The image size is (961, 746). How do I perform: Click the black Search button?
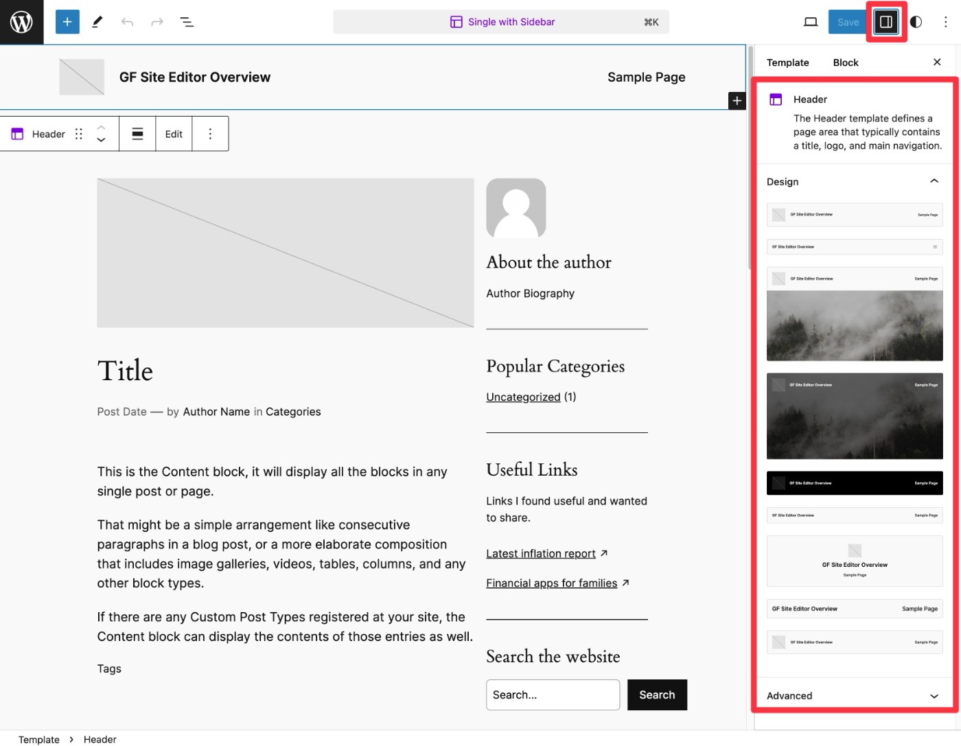click(x=657, y=695)
